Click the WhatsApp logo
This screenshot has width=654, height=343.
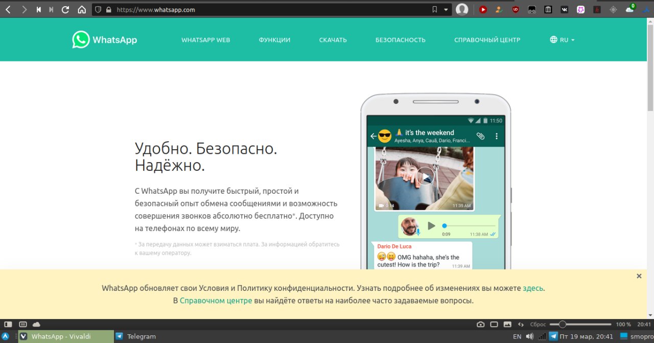[105, 40]
